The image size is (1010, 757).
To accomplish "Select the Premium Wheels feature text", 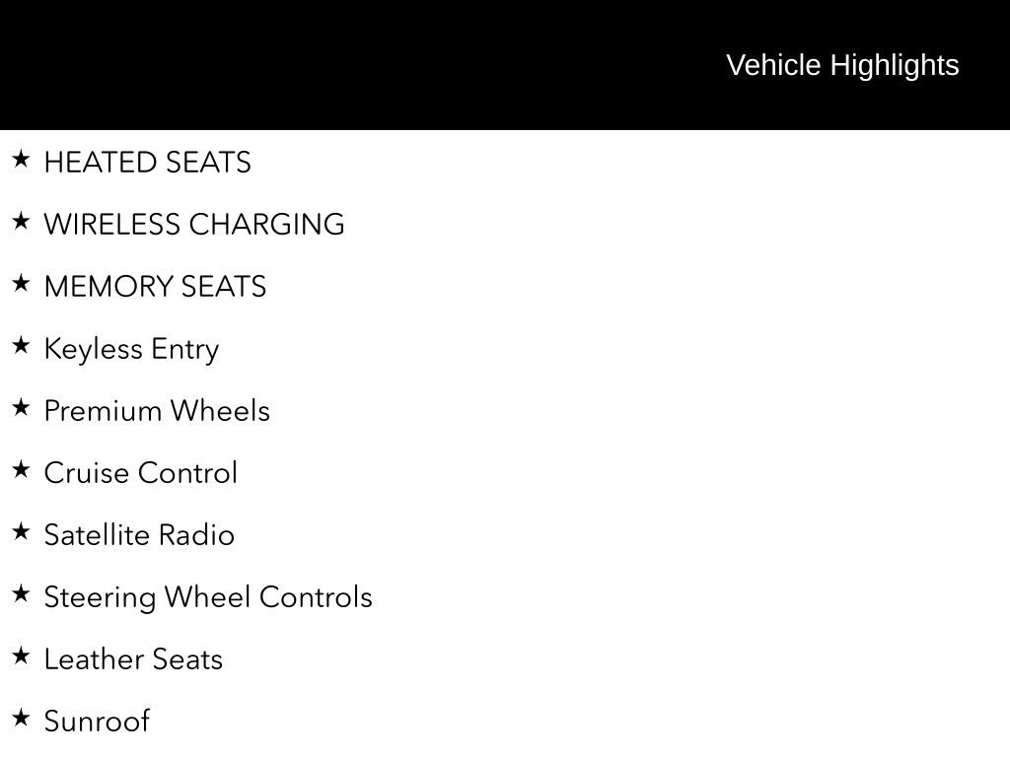I will click(x=157, y=411).
